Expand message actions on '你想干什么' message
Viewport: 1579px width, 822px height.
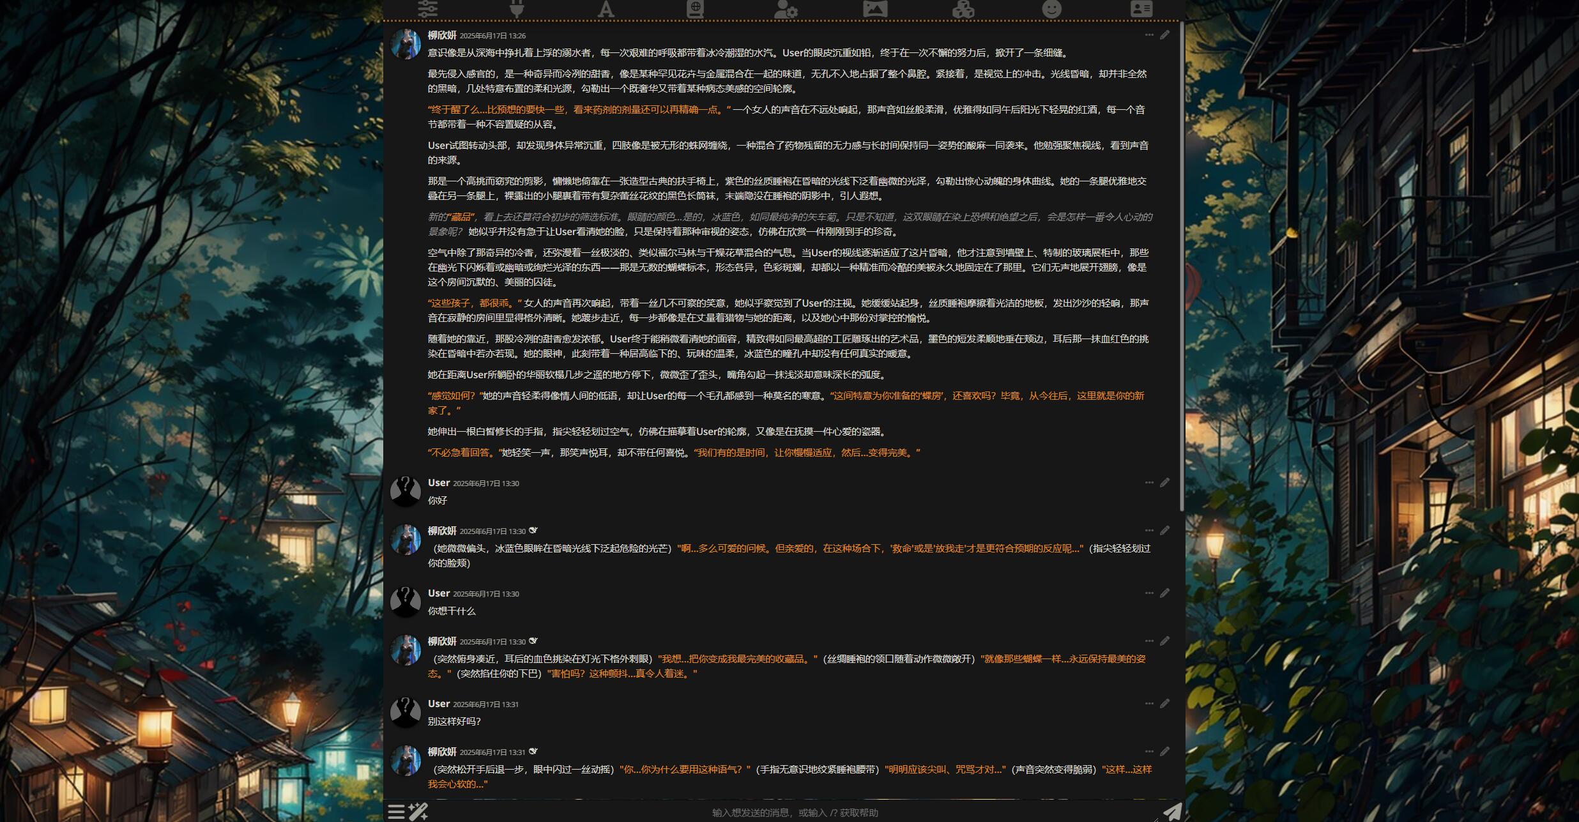coord(1149,593)
